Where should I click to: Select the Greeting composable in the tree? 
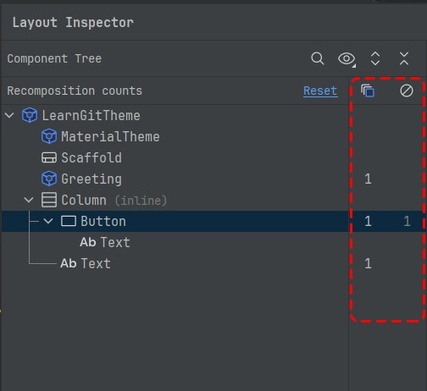(x=91, y=179)
